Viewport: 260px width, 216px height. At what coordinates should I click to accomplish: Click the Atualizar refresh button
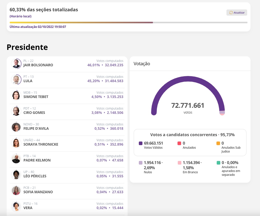pos(236,12)
